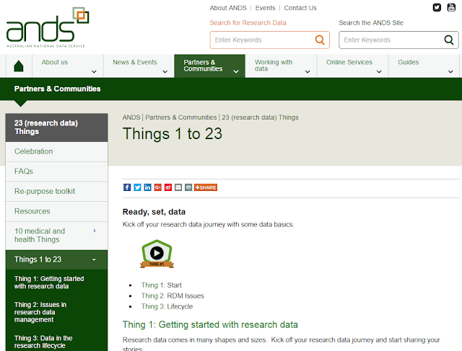The height and width of the screenshot is (351, 462).
Task: Open sidebar Thing 3: Data in the research lifecycle
Action: (43, 342)
